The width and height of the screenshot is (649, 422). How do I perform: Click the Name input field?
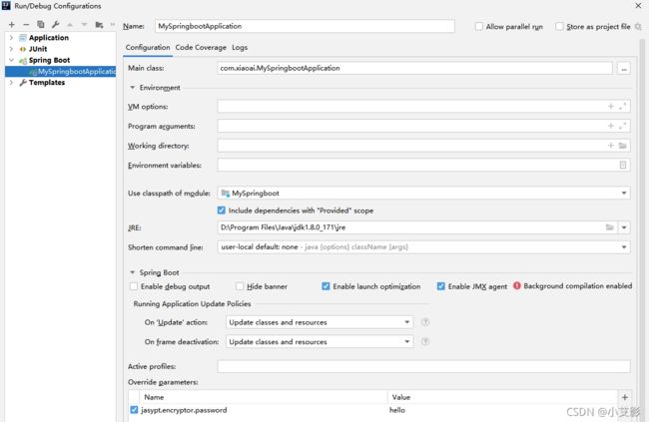305,26
